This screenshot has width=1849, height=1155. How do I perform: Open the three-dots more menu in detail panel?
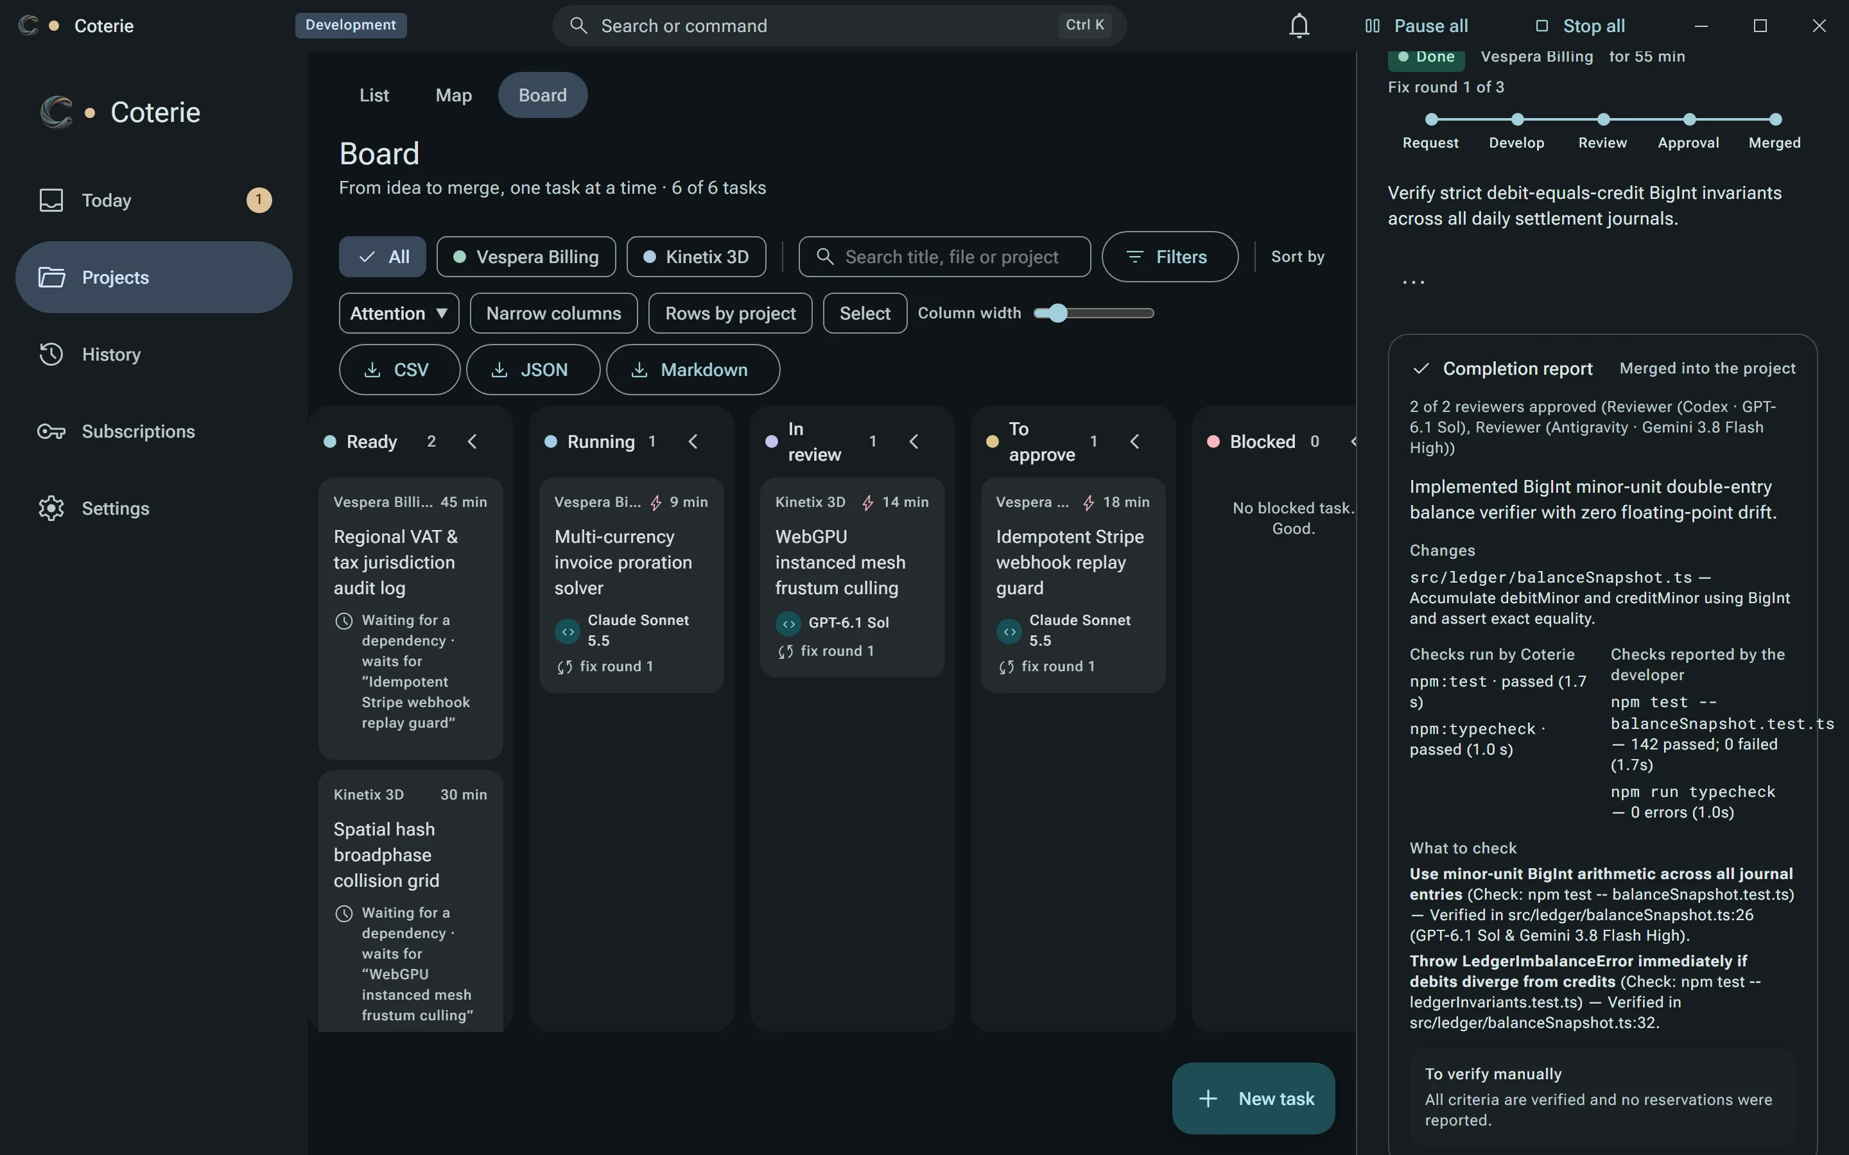click(x=1414, y=282)
